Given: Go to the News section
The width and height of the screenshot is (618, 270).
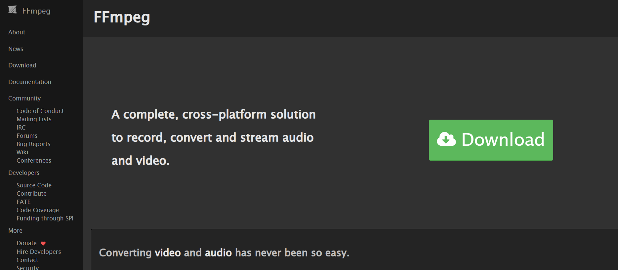Looking at the screenshot, I should click(16, 49).
